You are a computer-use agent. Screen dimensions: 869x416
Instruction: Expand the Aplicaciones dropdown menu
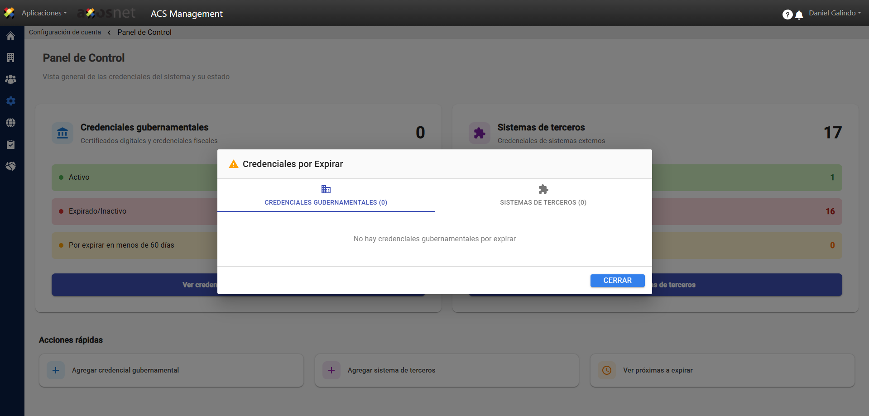44,13
